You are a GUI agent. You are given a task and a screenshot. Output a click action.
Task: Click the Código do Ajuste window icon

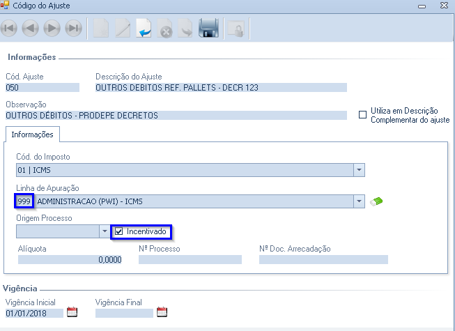coord(5,5)
